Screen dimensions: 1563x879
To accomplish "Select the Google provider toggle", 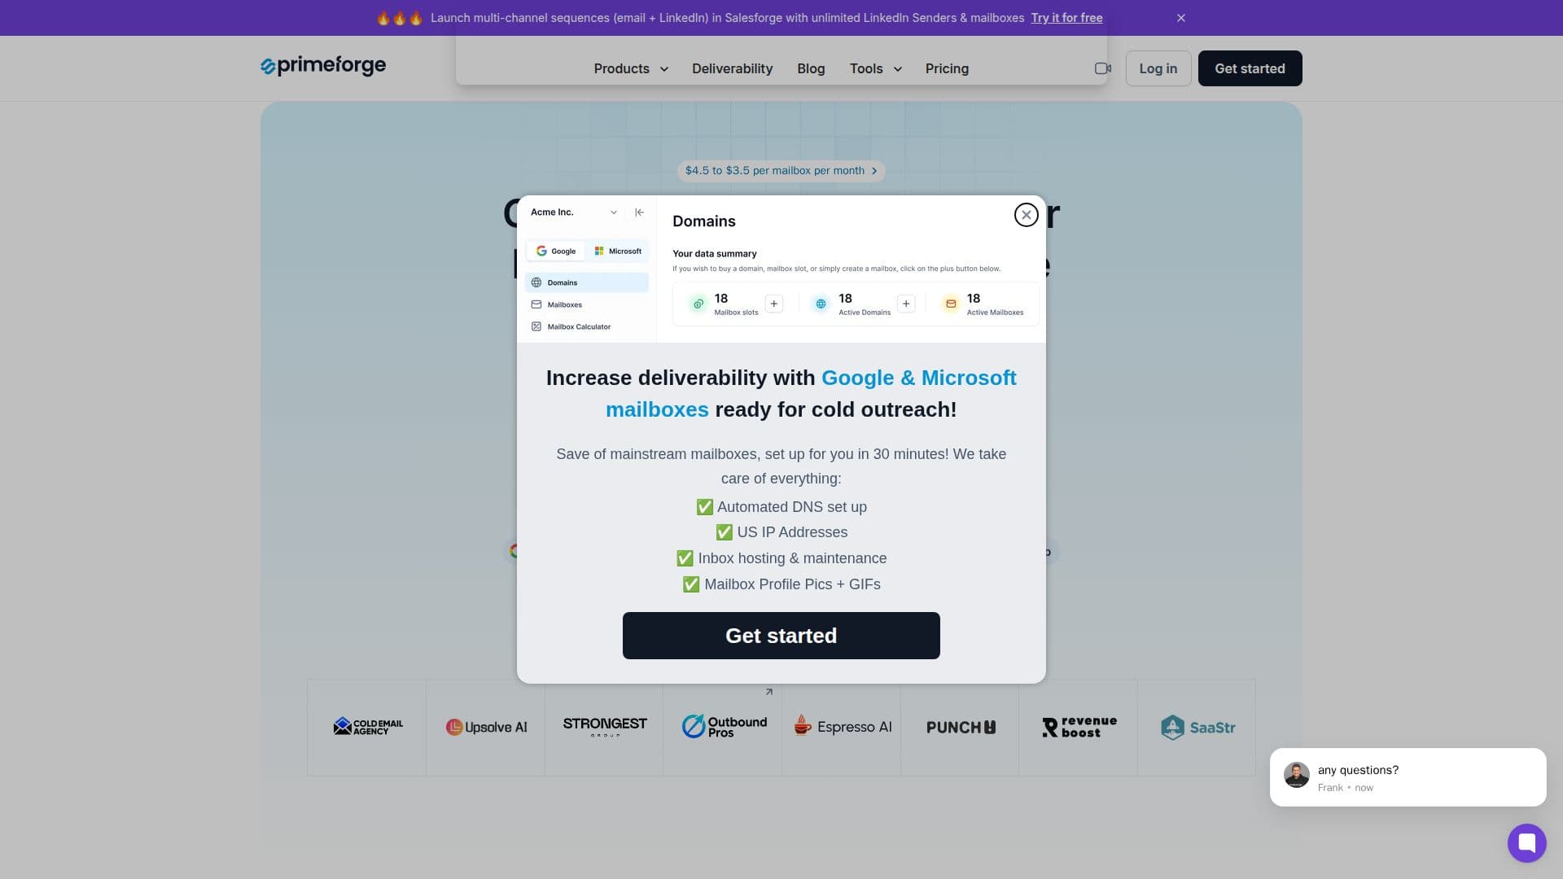I will click(x=556, y=251).
